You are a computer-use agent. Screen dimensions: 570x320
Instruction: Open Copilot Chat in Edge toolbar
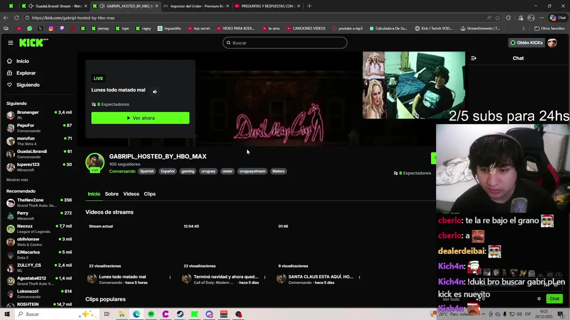pyautogui.click(x=557, y=18)
